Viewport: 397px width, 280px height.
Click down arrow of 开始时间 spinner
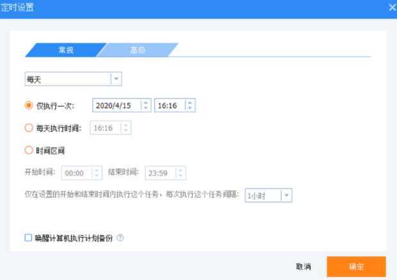97,176
